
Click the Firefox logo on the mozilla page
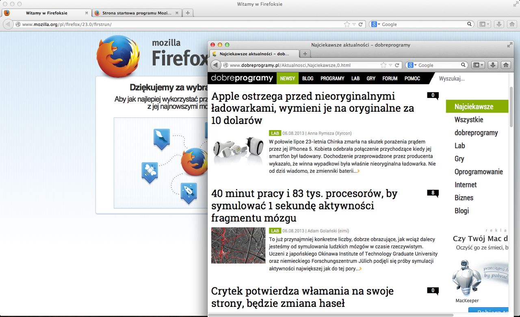[x=118, y=56]
